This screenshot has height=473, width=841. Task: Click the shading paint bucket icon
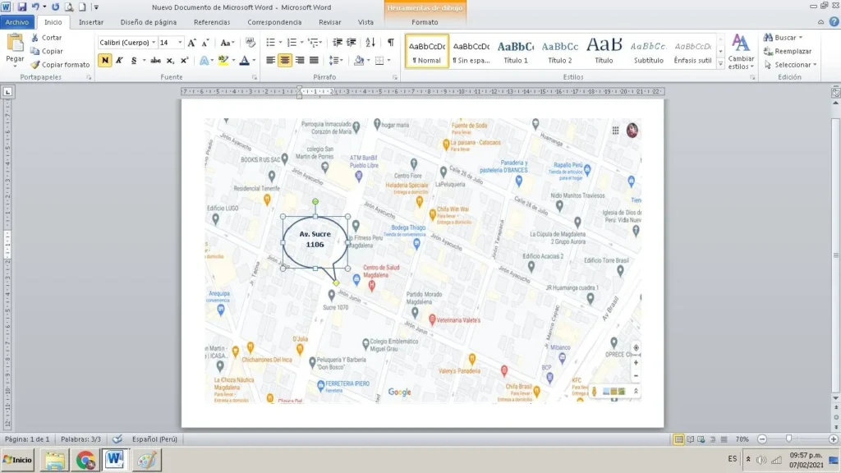(x=359, y=60)
